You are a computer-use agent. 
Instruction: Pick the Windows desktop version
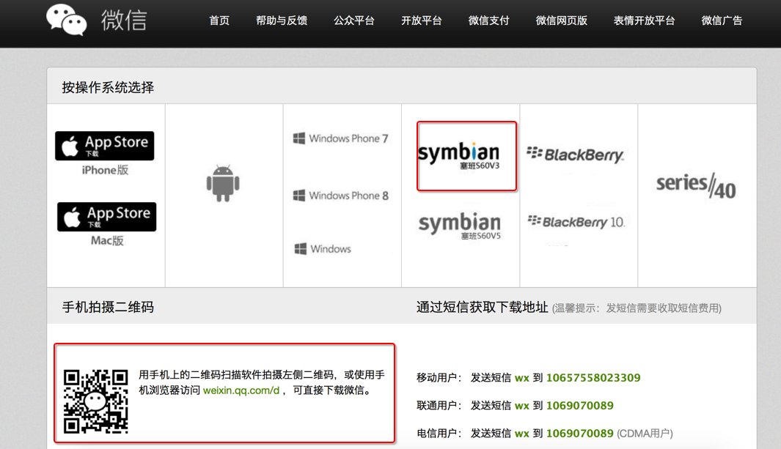[323, 249]
